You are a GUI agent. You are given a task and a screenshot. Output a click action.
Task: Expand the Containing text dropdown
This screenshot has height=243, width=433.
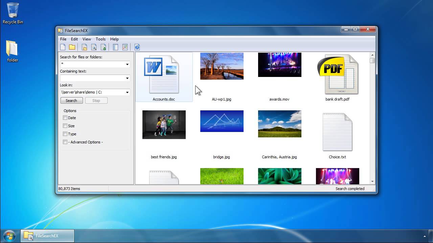[x=127, y=78]
